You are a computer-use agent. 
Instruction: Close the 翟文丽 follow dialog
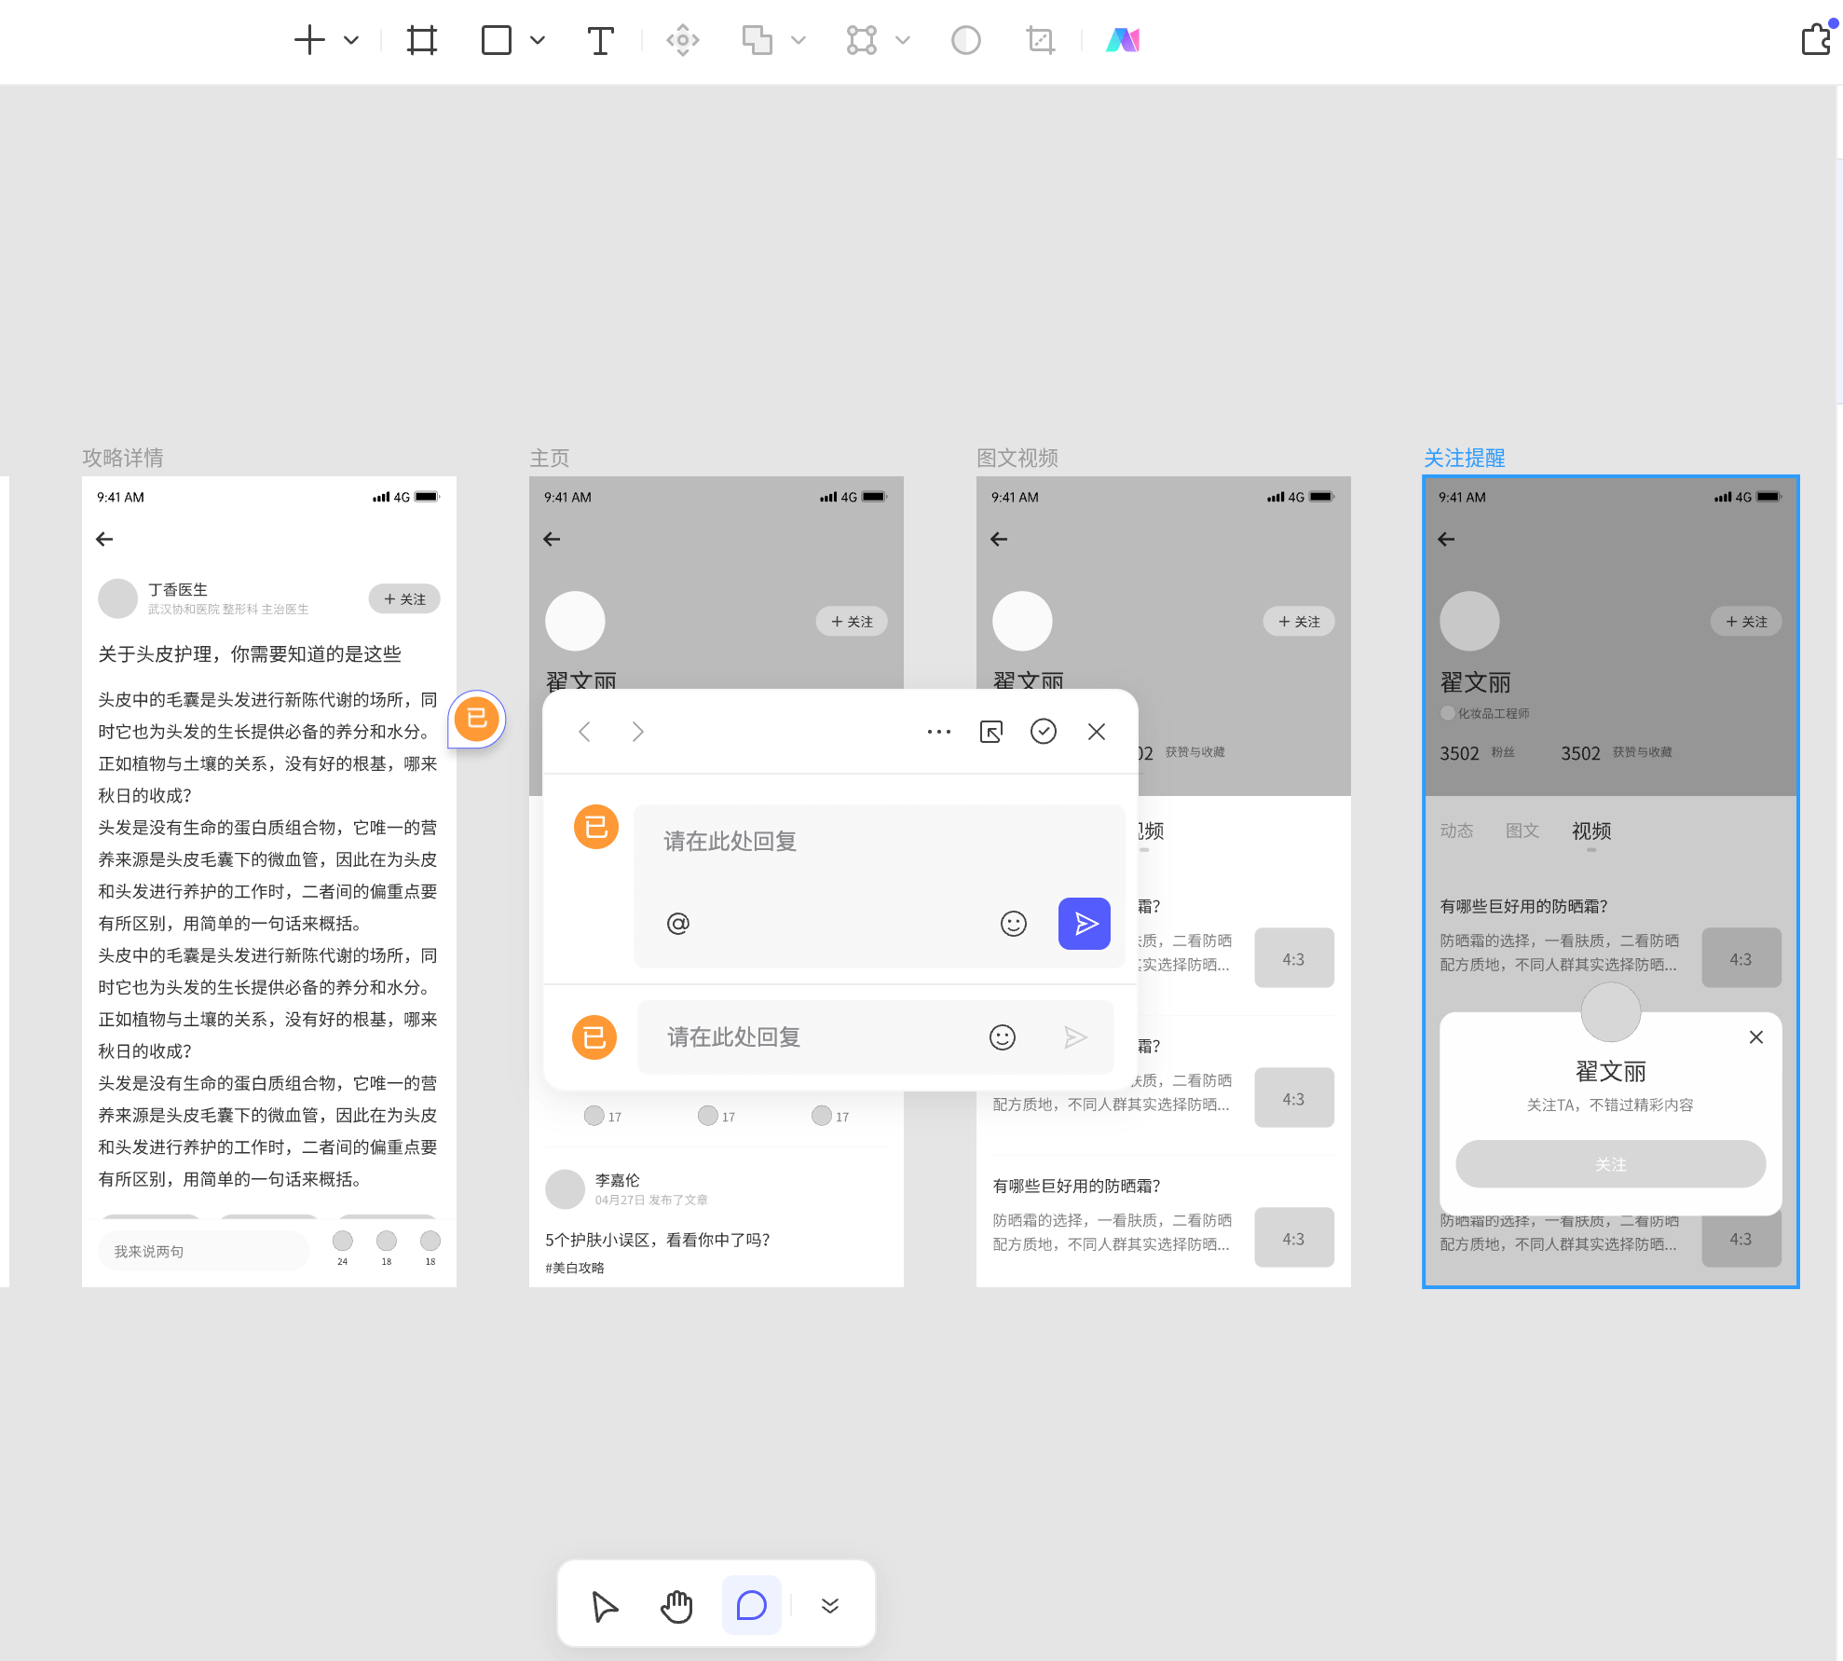(x=1756, y=1037)
